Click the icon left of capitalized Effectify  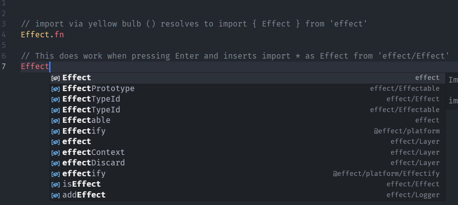[56, 131]
